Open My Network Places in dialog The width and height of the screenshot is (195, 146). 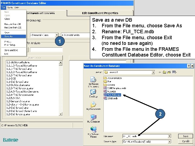coord(93,132)
